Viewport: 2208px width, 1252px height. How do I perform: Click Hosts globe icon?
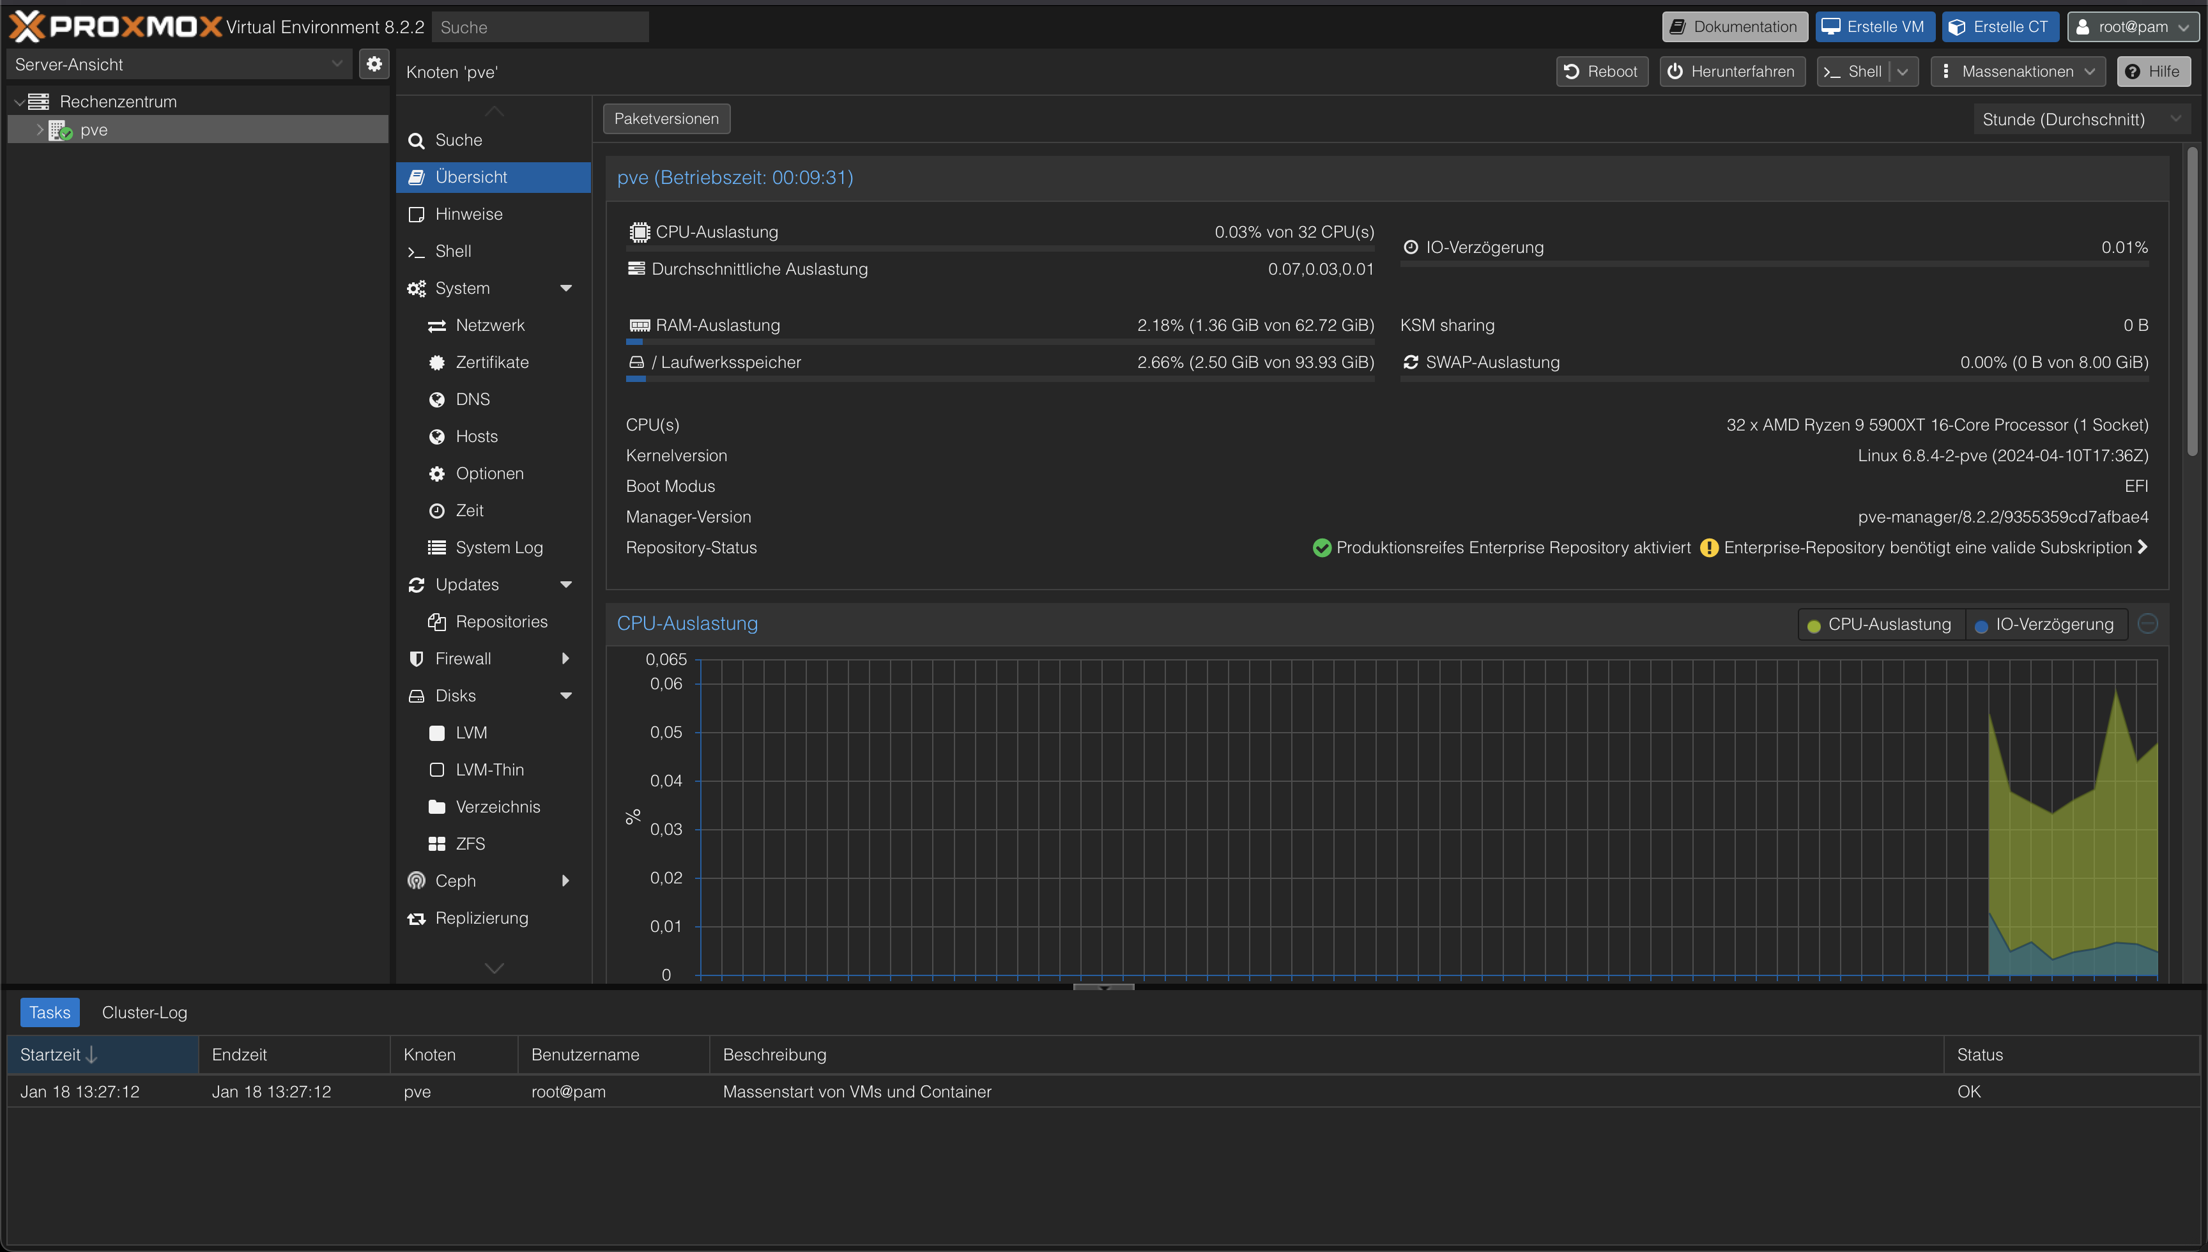(437, 437)
